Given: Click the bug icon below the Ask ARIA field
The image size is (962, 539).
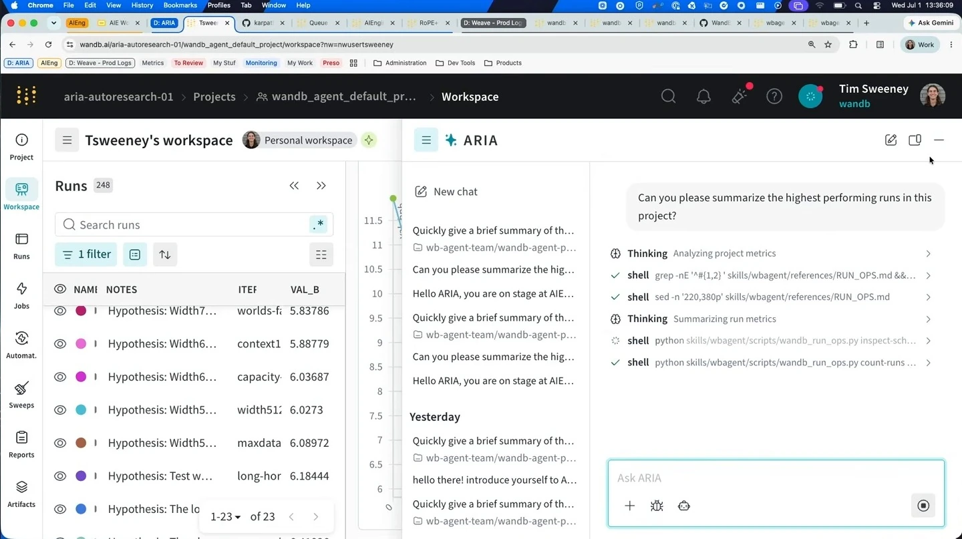Looking at the screenshot, I should [657, 506].
